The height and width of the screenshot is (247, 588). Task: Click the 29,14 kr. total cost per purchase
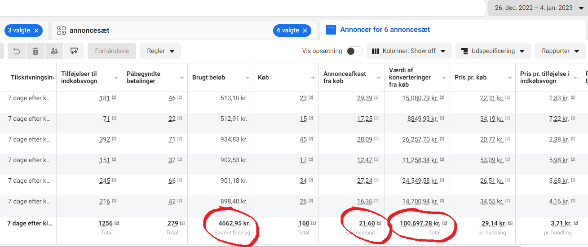click(x=494, y=223)
